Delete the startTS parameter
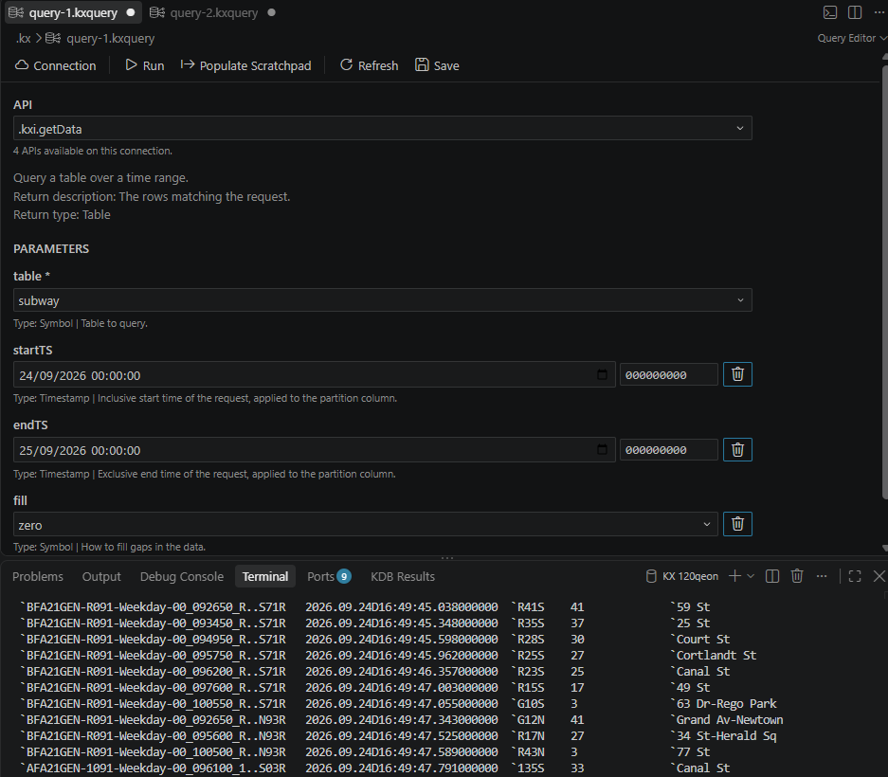Viewport: 888px width, 777px height. [737, 374]
